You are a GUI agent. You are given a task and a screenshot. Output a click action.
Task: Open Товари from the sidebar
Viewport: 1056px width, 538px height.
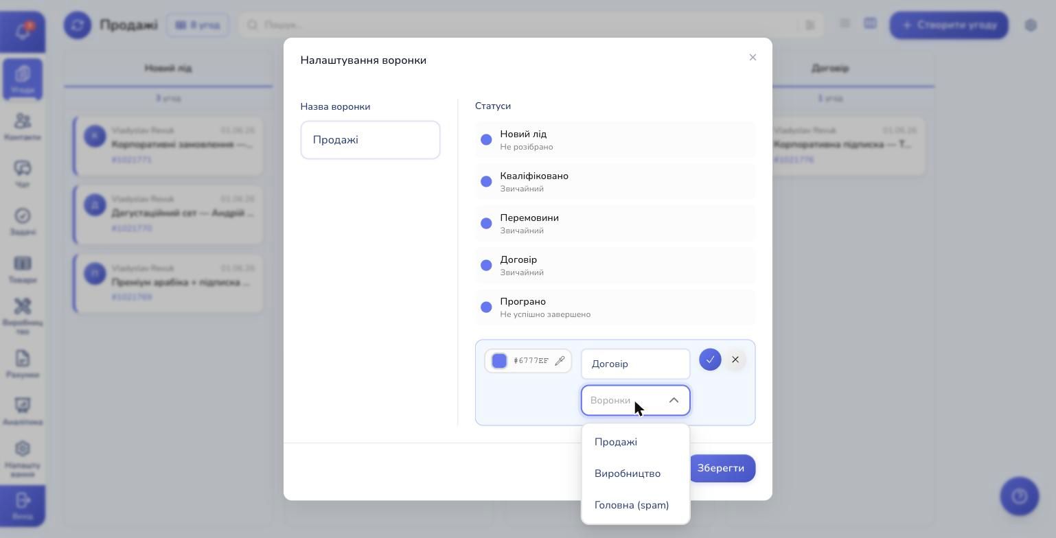click(x=23, y=270)
